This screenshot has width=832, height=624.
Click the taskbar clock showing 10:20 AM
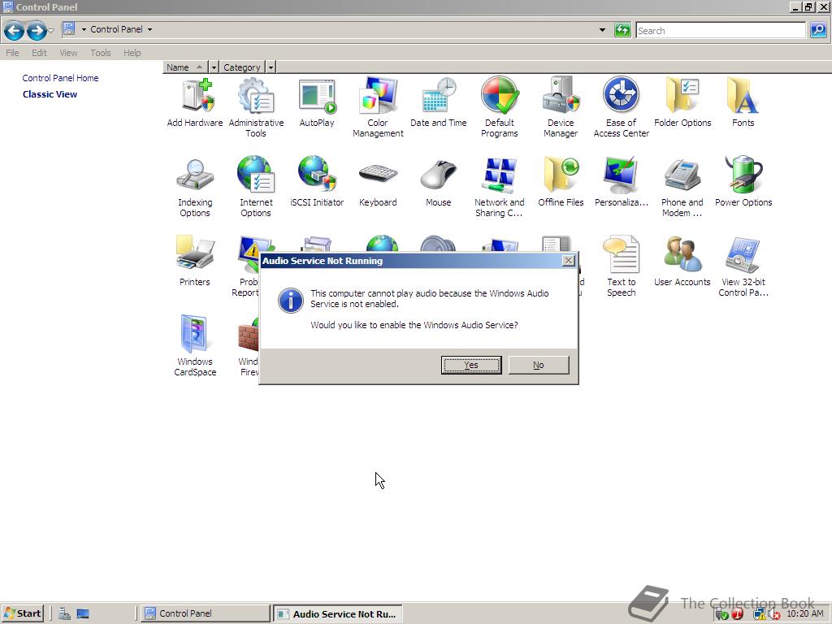click(x=804, y=613)
